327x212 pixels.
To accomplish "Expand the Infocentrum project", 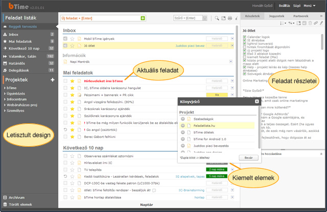I will 5,99.
